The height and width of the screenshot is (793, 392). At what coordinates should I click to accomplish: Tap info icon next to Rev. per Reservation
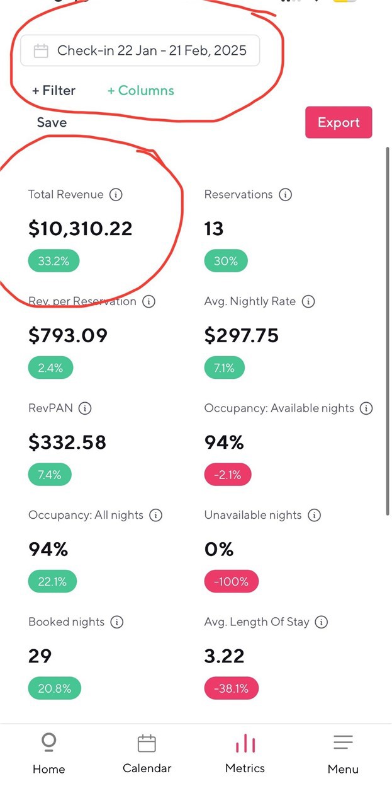[149, 302]
